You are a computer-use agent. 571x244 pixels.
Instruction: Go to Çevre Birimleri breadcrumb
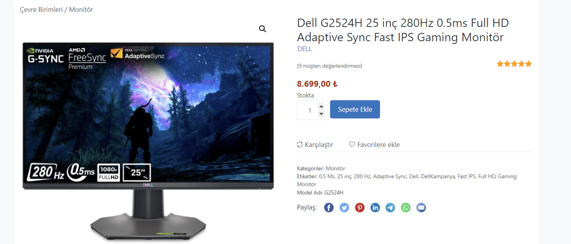(41, 10)
